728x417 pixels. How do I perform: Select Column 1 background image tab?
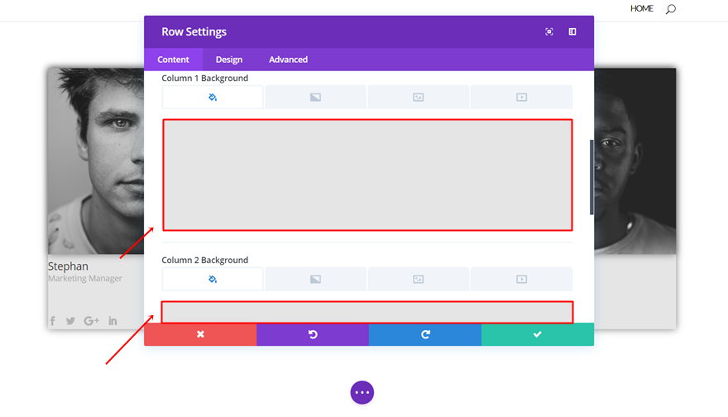pyautogui.click(x=419, y=97)
